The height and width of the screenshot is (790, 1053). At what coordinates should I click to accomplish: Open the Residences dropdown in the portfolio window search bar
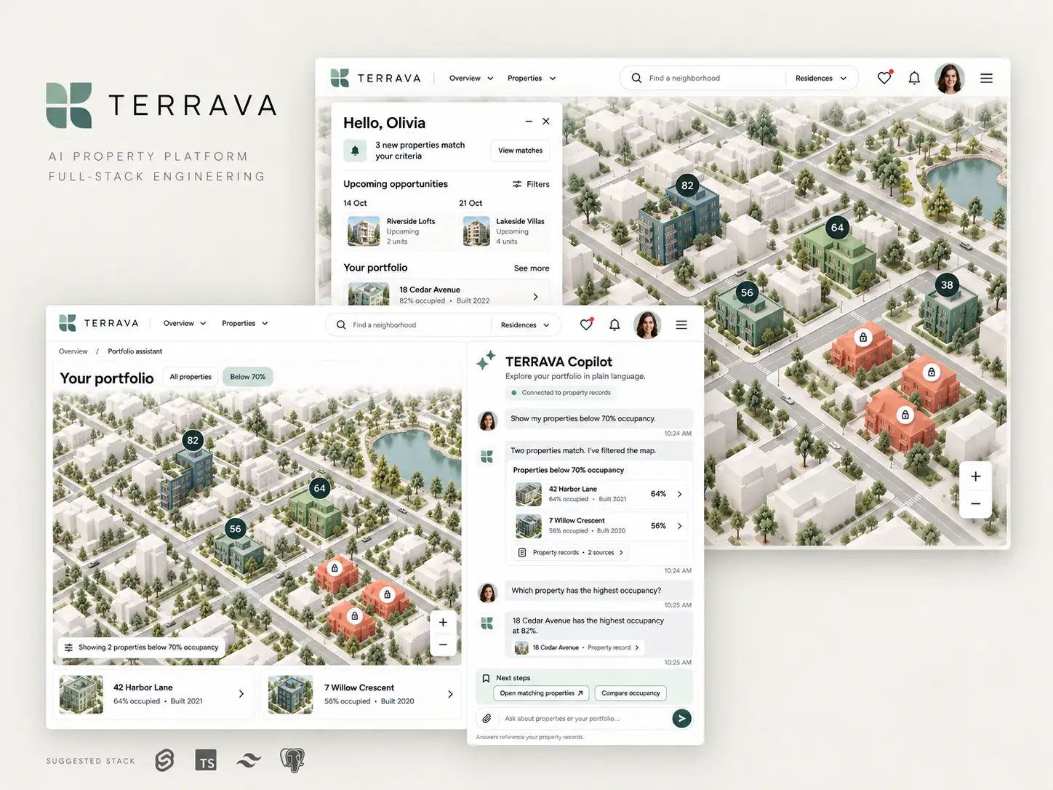pyautogui.click(x=525, y=325)
